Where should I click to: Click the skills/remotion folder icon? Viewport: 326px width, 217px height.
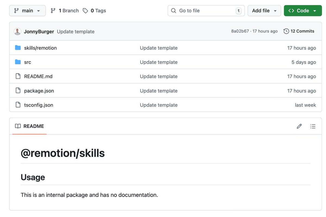[x=18, y=48]
